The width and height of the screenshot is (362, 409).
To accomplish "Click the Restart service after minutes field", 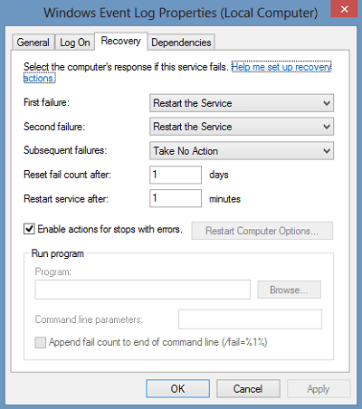I will pyautogui.click(x=176, y=198).
